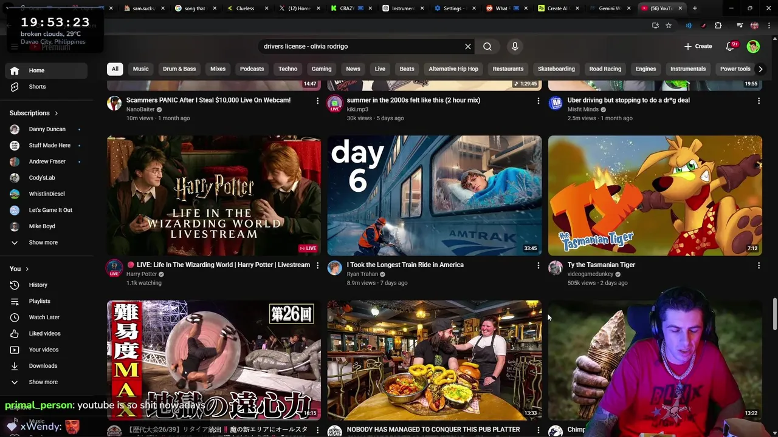Open the notifications bell

[x=731, y=46]
